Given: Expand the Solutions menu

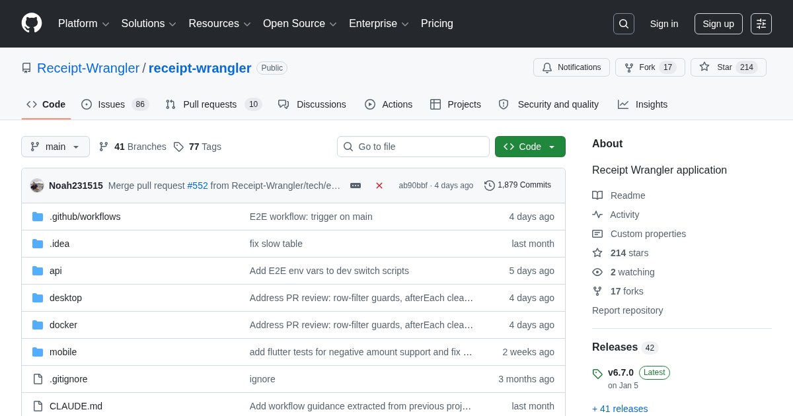Looking at the screenshot, I should 149,24.
